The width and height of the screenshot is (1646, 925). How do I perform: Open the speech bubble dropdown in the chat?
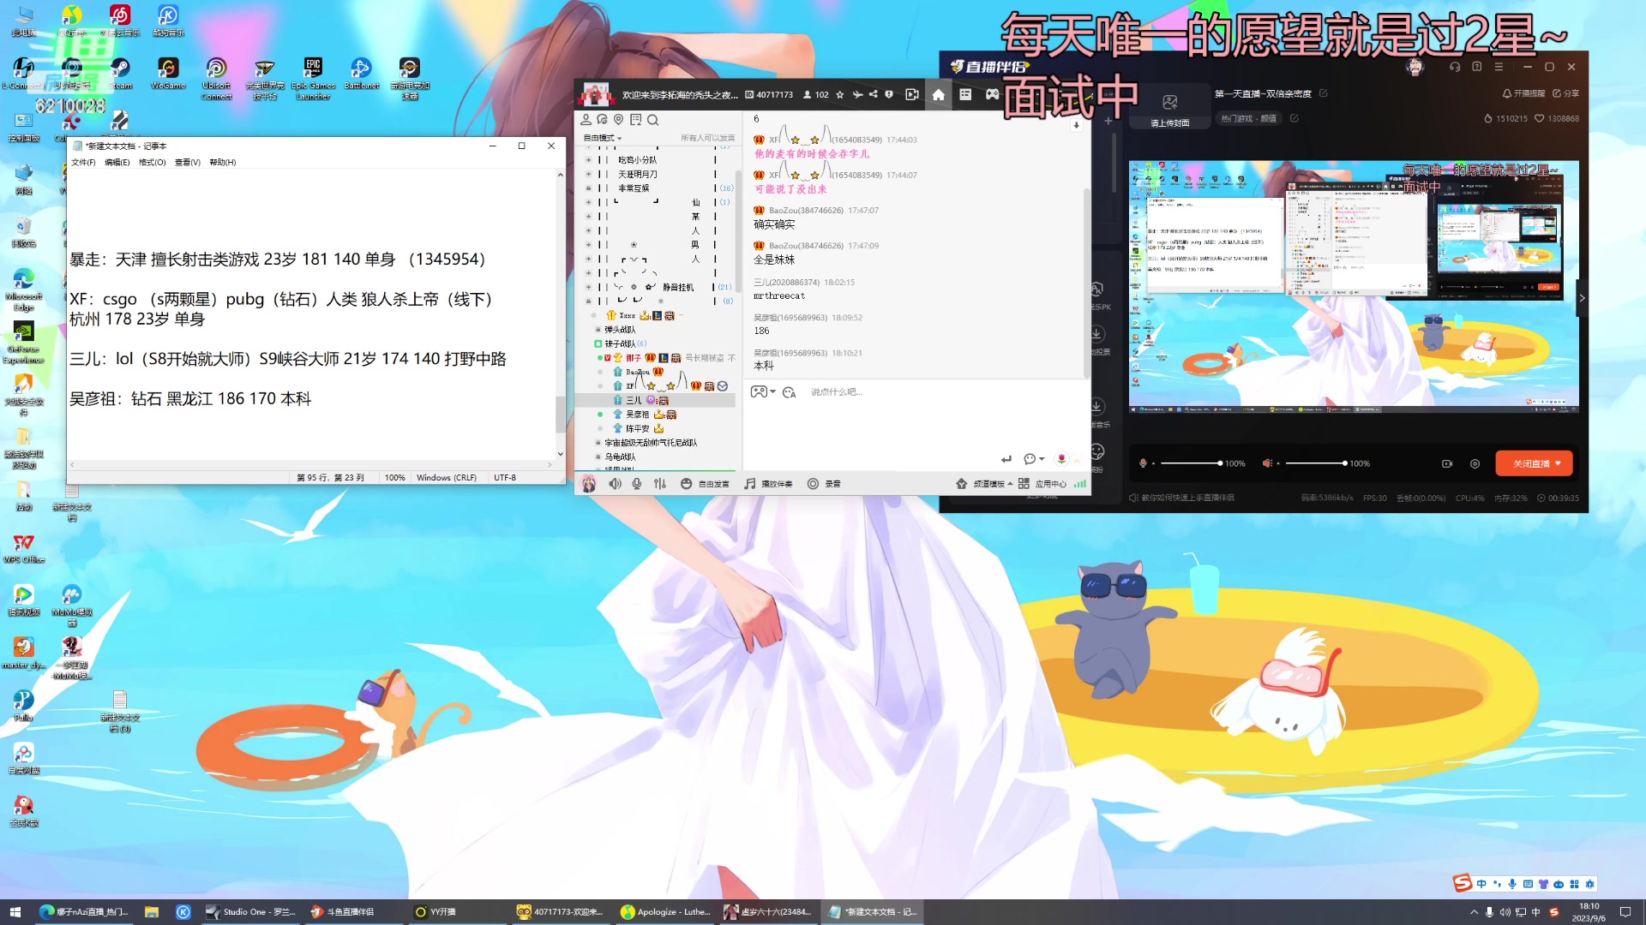[1034, 459]
